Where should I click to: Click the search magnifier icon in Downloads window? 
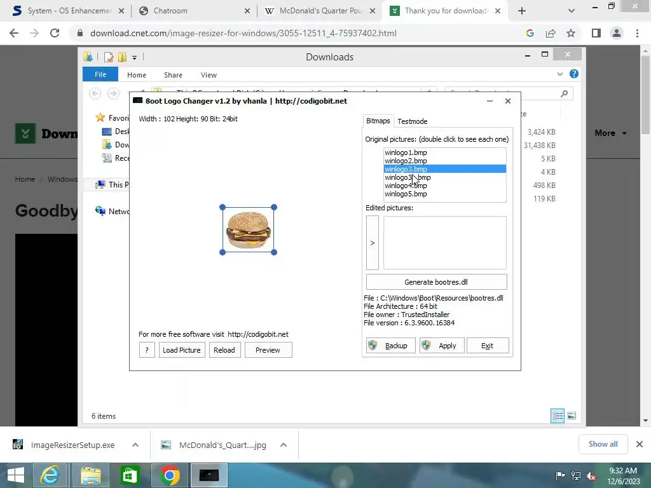tap(564, 94)
